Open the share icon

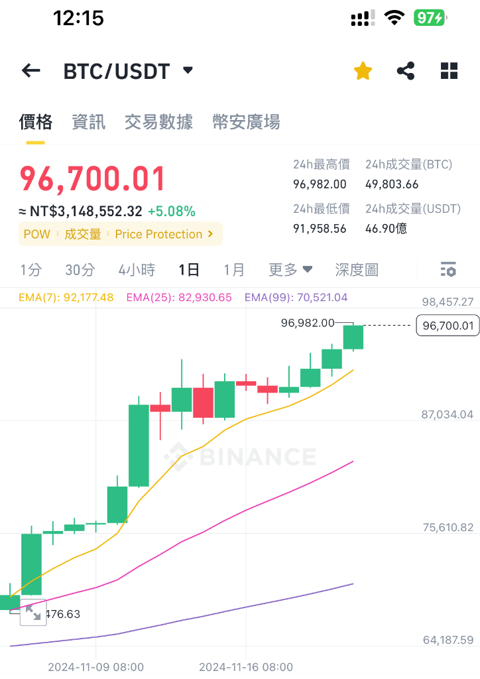406,70
